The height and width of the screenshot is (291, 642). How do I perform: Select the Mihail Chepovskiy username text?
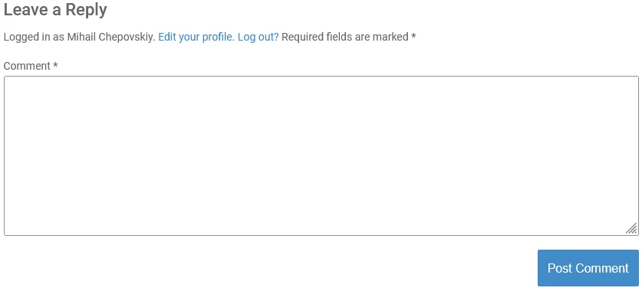pyautogui.click(x=111, y=38)
